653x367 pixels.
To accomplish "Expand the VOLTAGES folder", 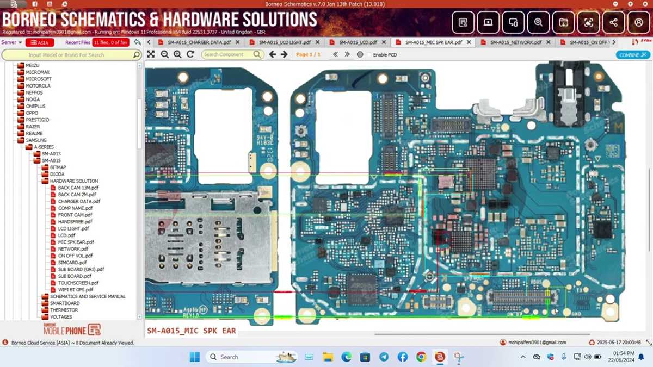I will (x=45, y=317).
